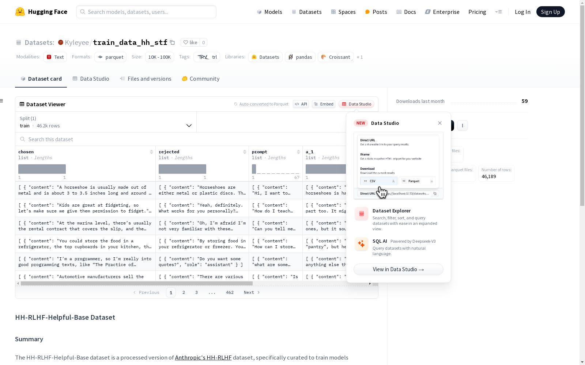The image size is (585, 365).
Task: Select the parquet format tag
Action: pos(110,57)
